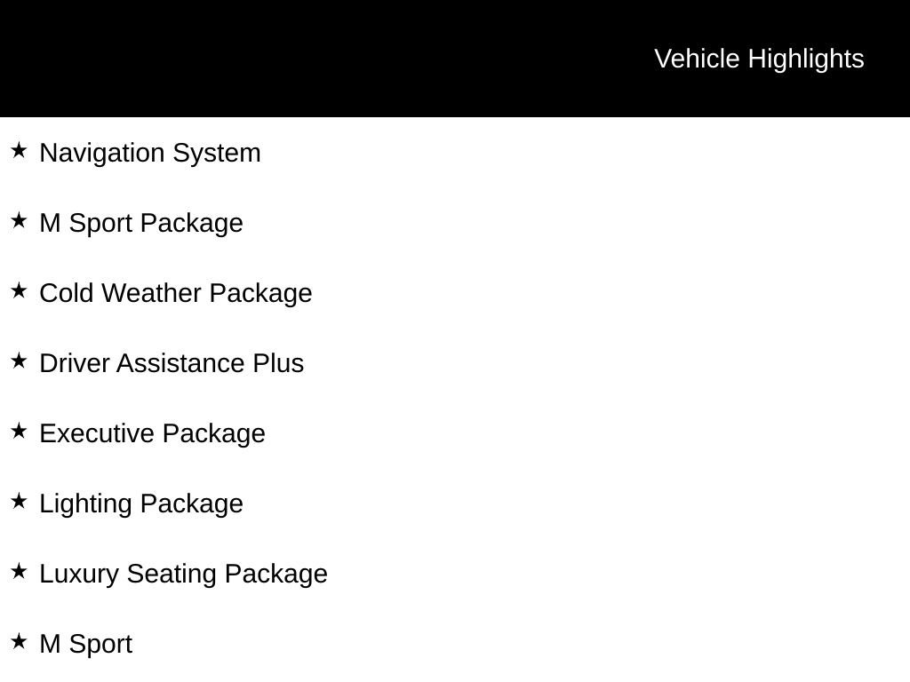
Task: Click the word Plus in Driver Assistance Plus
Action: 278,363
